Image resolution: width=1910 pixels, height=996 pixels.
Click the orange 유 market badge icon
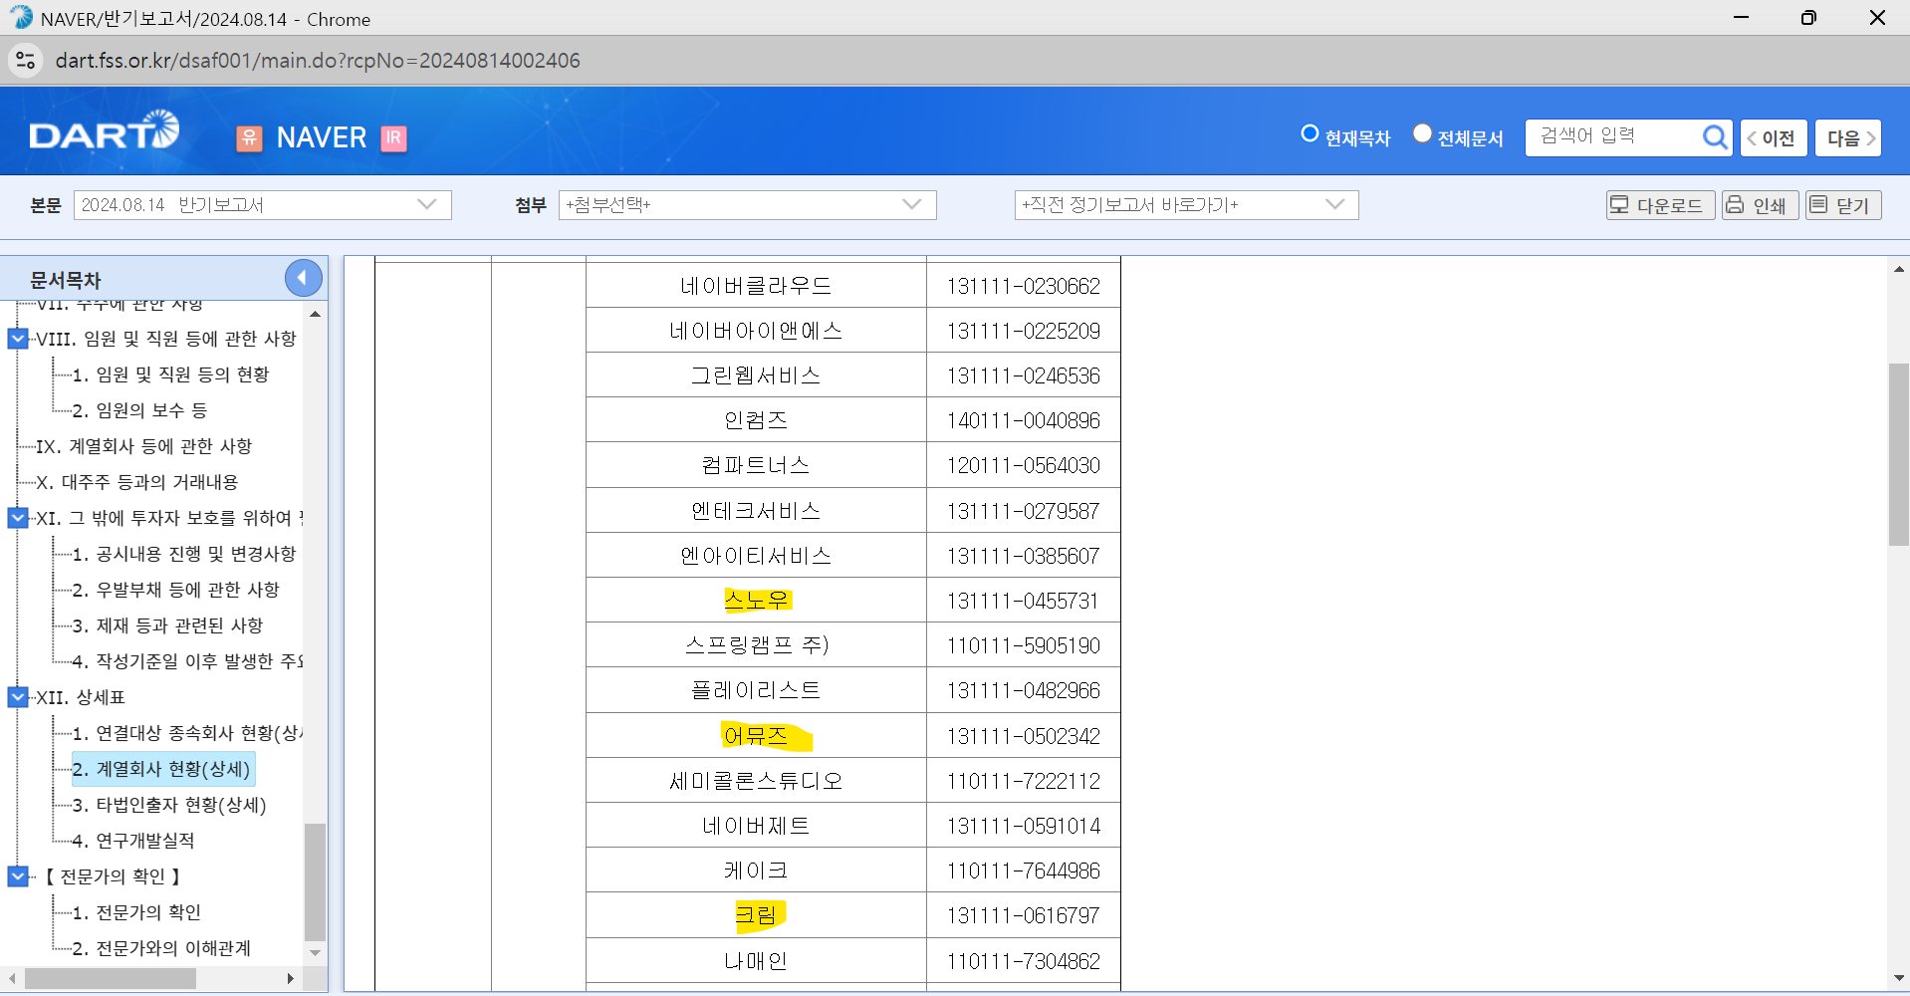coord(249,138)
